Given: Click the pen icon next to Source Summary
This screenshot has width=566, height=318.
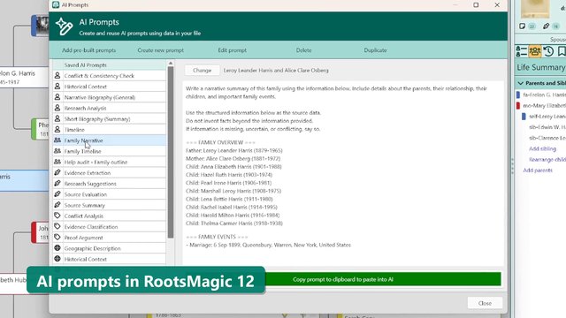Looking at the screenshot, I should (x=57, y=205).
